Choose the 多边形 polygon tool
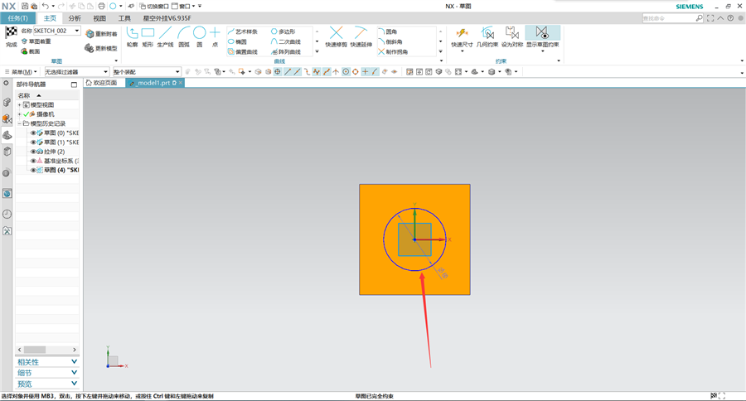Image resolution: width=746 pixels, height=401 pixels. [283, 31]
